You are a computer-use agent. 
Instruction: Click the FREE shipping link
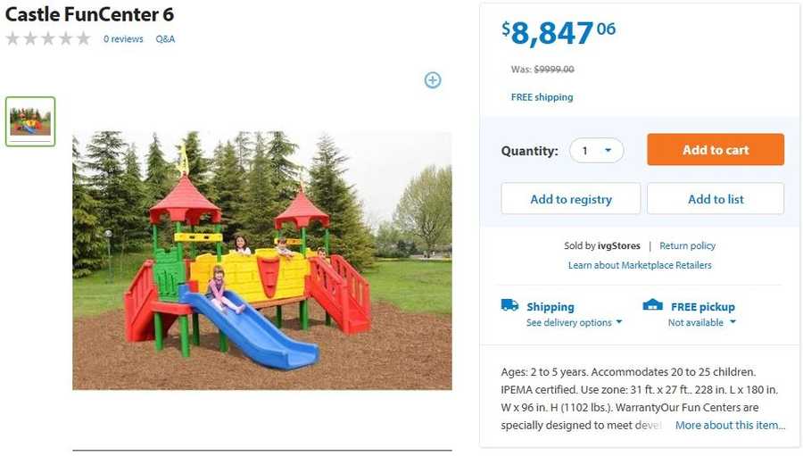click(542, 97)
